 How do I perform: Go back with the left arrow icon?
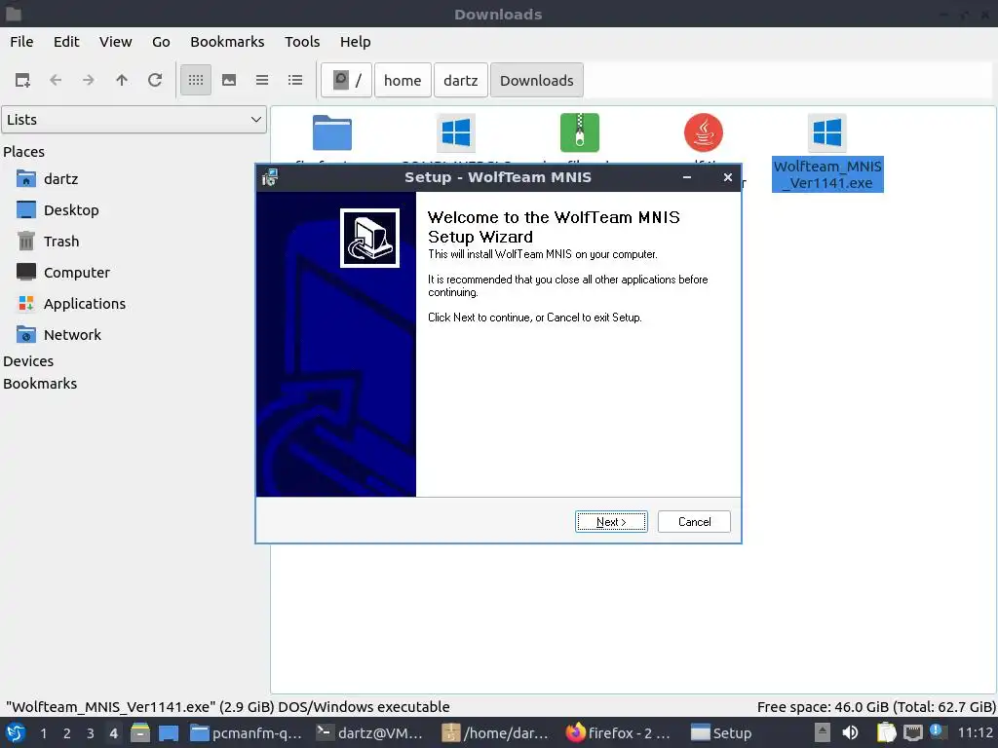(x=56, y=80)
